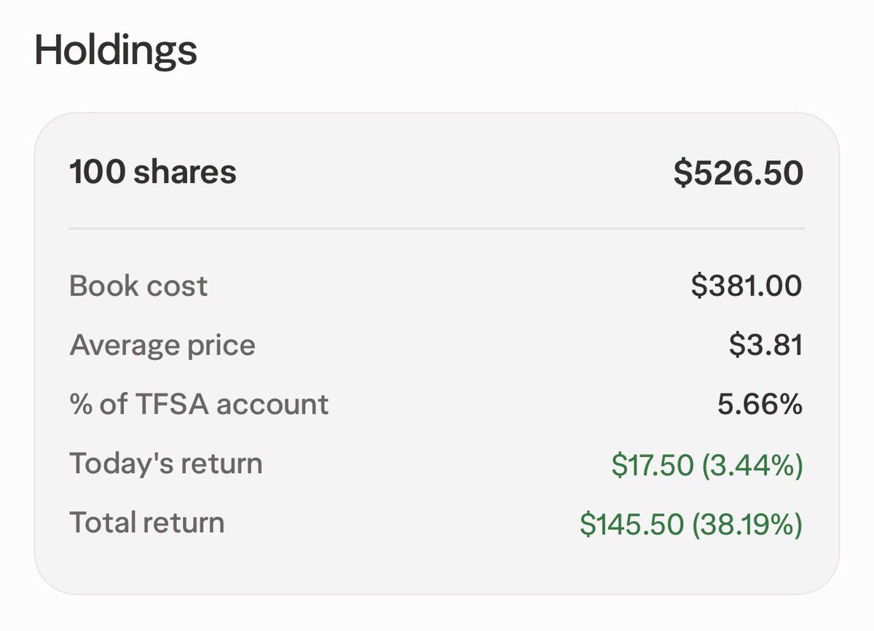Viewport: 874px width, 631px height.
Task: Select the % of TFSA account label
Action: click(x=199, y=404)
